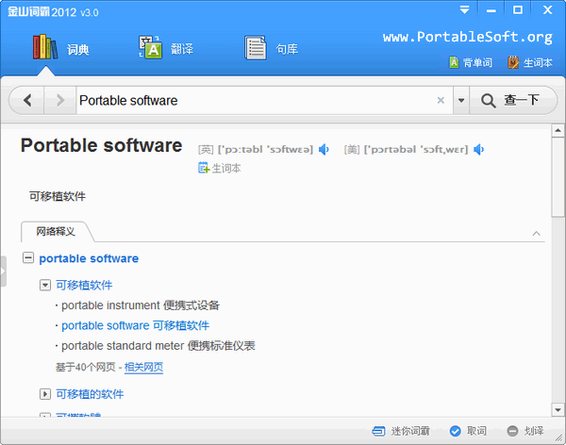566x445 pixels.
Task: Expand the 可移植的软件 entry
Action: click(45, 394)
